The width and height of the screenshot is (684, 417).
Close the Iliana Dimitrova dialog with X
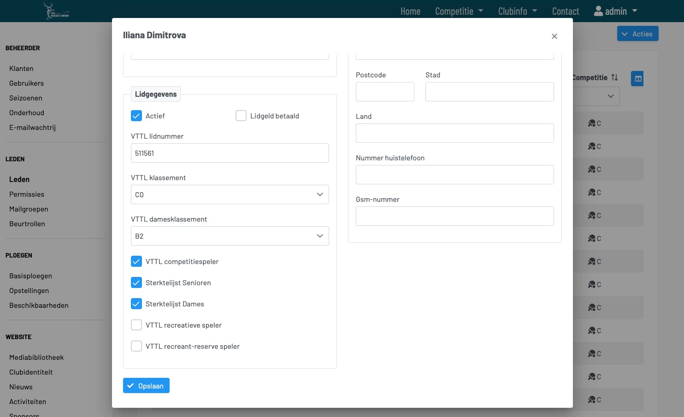click(554, 36)
